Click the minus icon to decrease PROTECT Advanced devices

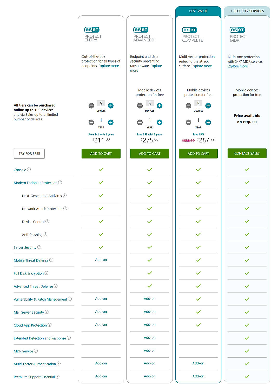click(x=140, y=106)
